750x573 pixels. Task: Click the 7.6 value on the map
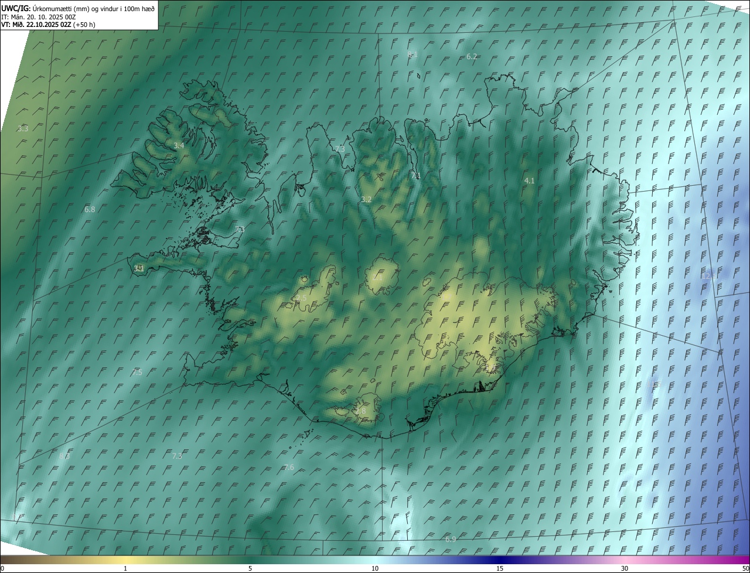(289, 467)
